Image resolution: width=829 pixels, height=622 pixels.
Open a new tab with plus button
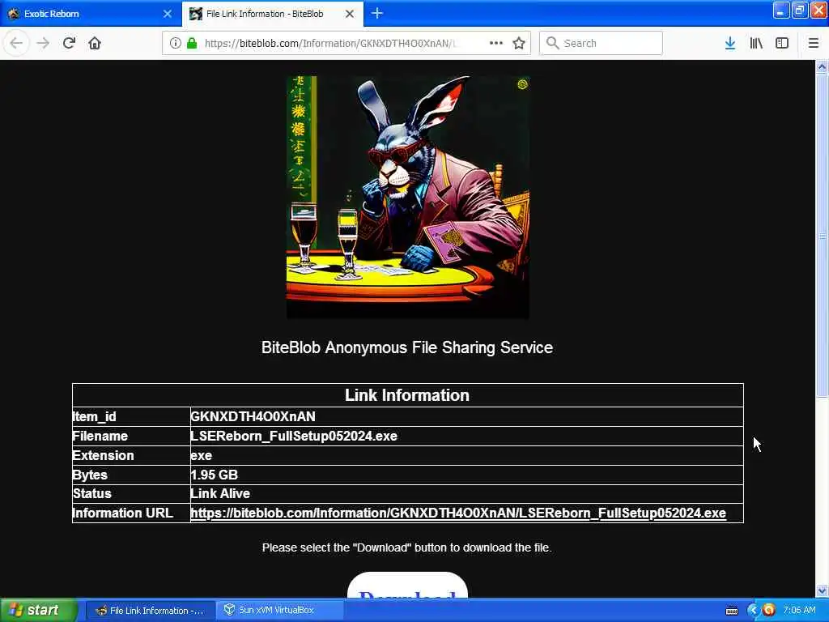pyautogui.click(x=377, y=13)
